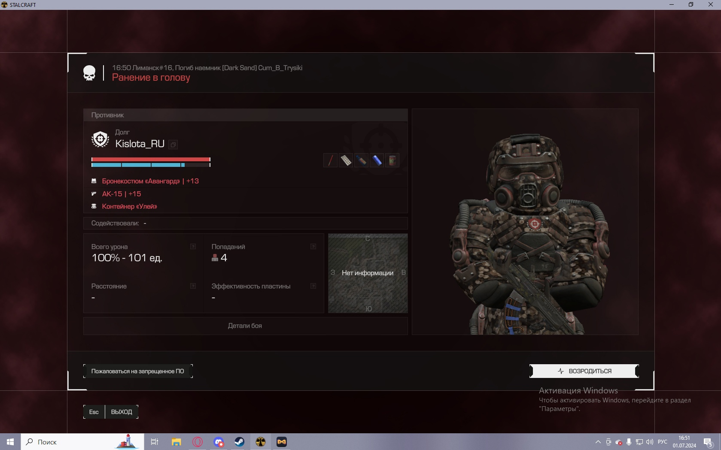Click the enemy character model preview
721x450 pixels.
525,222
